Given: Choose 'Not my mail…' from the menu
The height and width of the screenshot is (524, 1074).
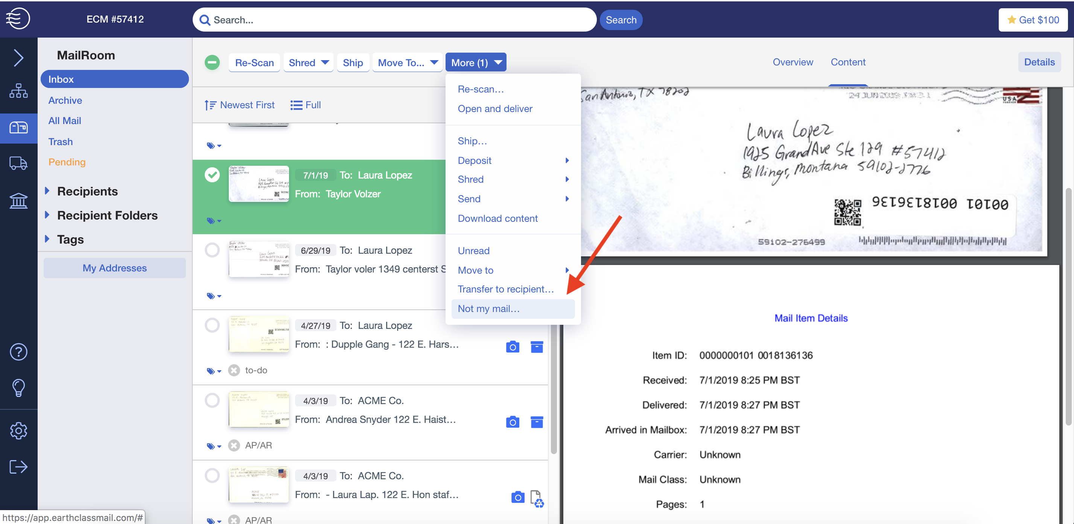Looking at the screenshot, I should click(x=488, y=309).
